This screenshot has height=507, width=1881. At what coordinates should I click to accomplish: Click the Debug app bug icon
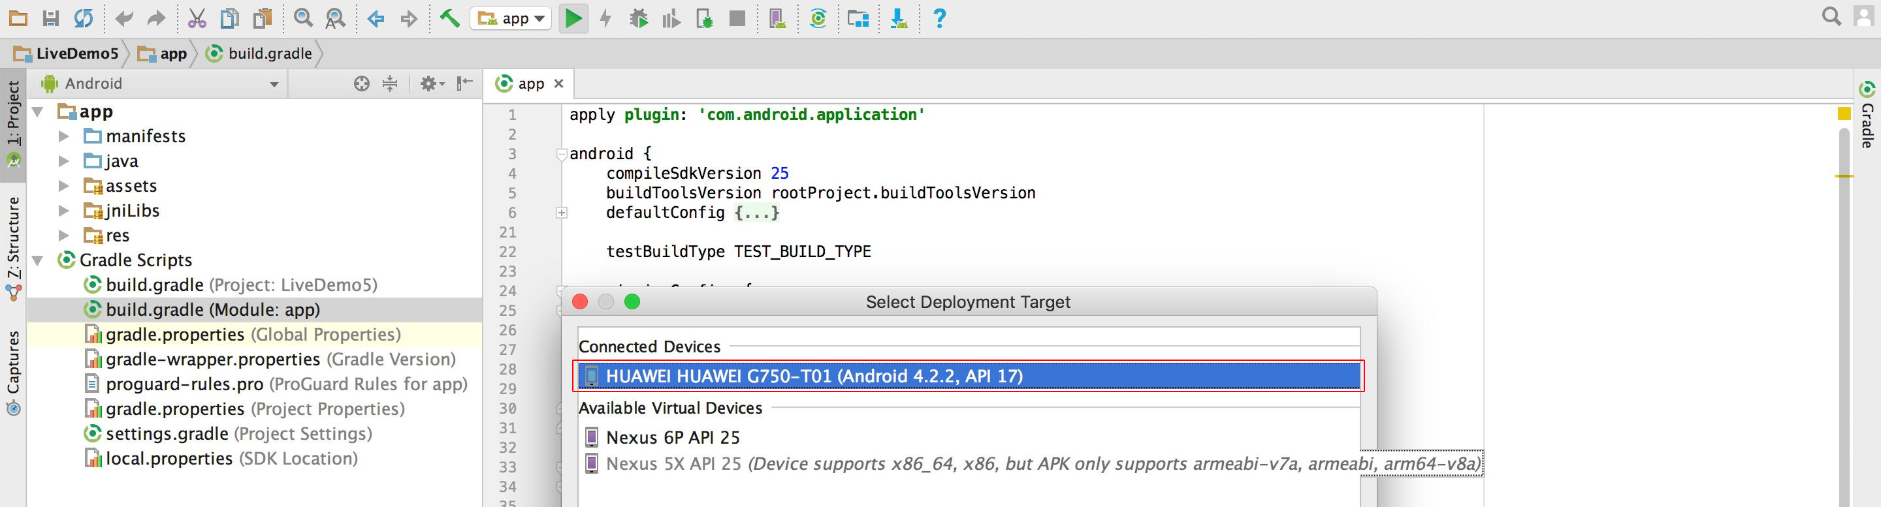[639, 18]
